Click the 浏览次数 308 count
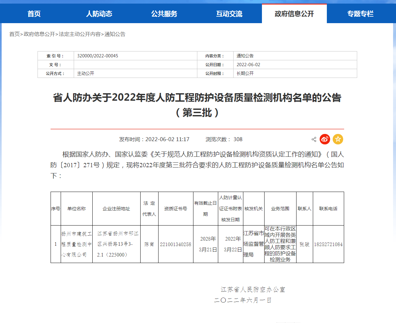The height and width of the screenshot is (323, 396). pyautogui.click(x=224, y=139)
